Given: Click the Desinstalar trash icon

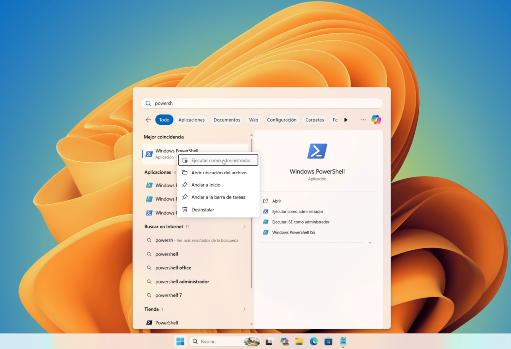Looking at the screenshot, I should click(185, 209).
